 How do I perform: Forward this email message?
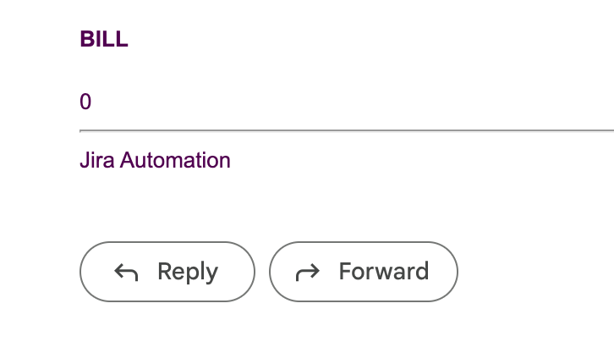364,272
